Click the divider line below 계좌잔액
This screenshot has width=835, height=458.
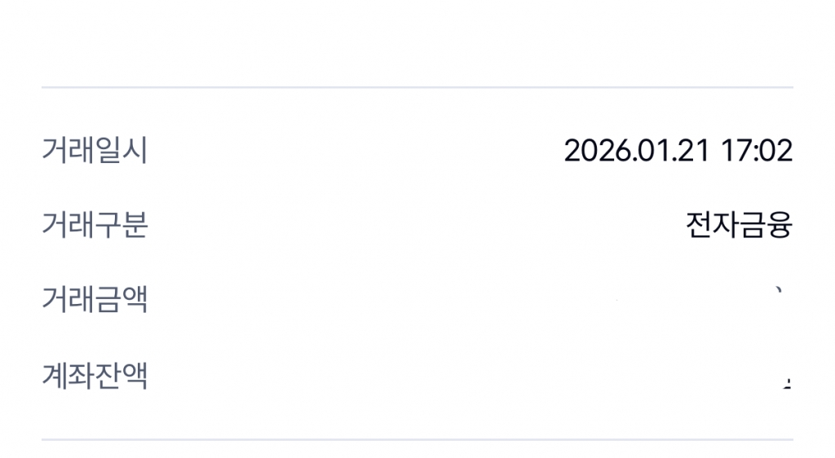coord(417,440)
